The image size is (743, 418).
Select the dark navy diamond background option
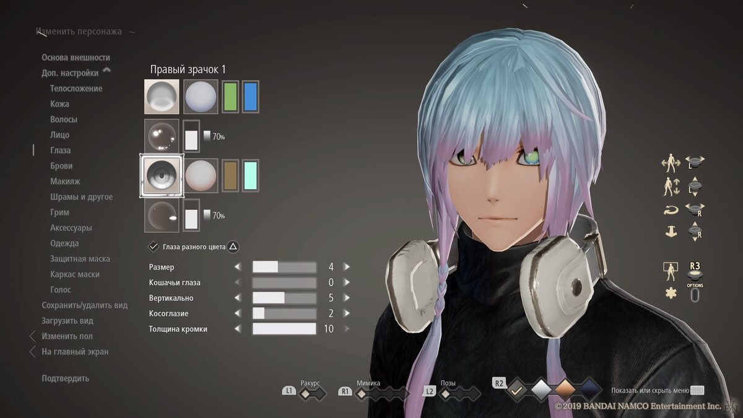[x=589, y=390]
